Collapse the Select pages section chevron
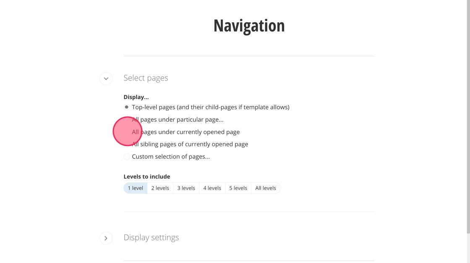This screenshot has height=263, width=470. [x=106, y=78]
